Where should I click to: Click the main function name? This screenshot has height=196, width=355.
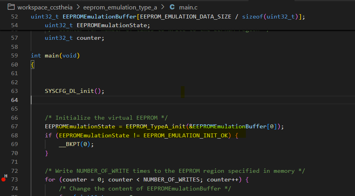[52, 55]
